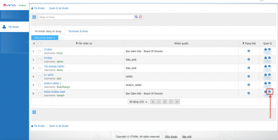
Task: Click the lock icon in 01 SATO row
Action: pyautogui.click(x=265, y=75)
